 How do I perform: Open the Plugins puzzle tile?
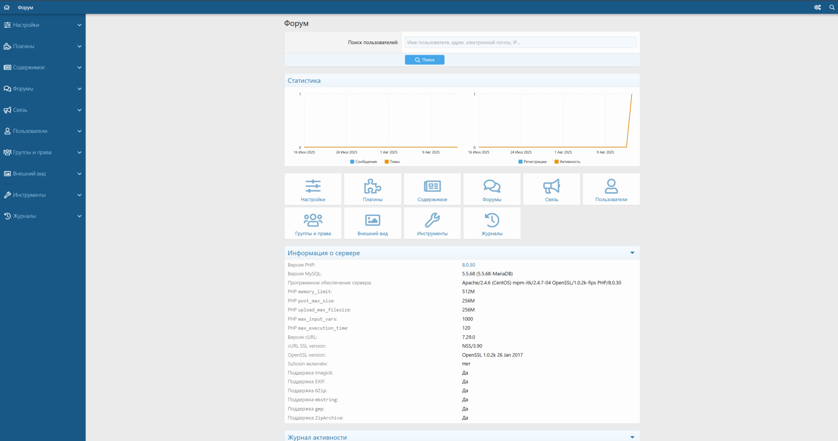(x=372, y=189)
